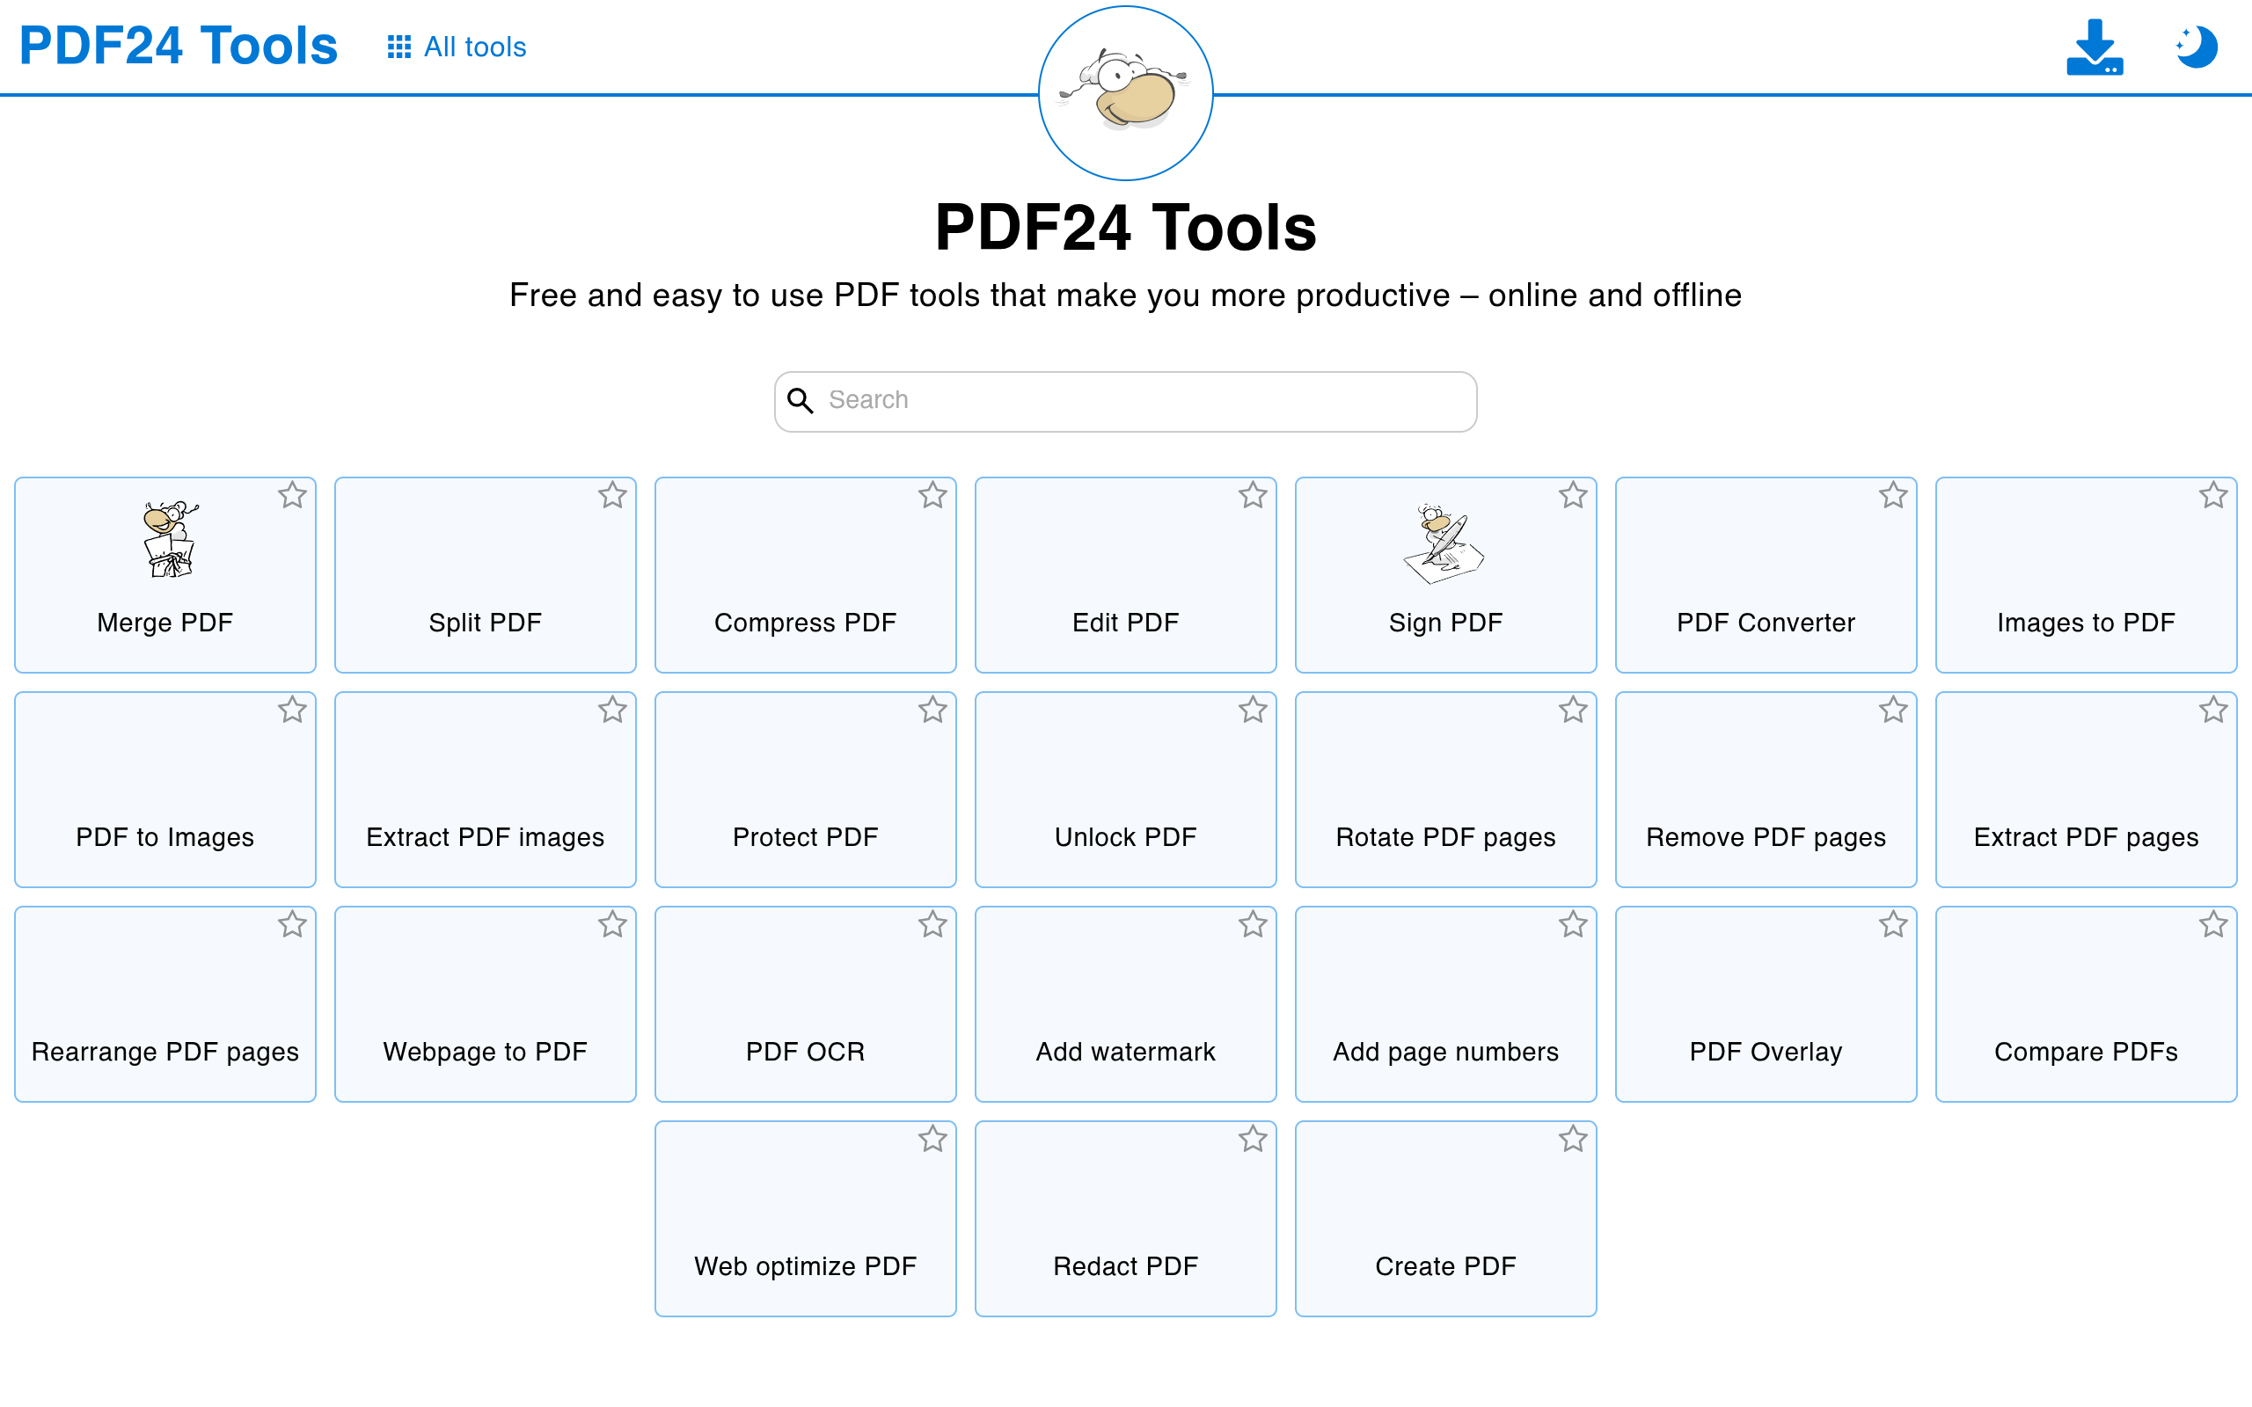The height and width of the screenshot is (1407, 2252).
Task: Mark Edit PDF as favorite star
Action: pos(1253,495)
